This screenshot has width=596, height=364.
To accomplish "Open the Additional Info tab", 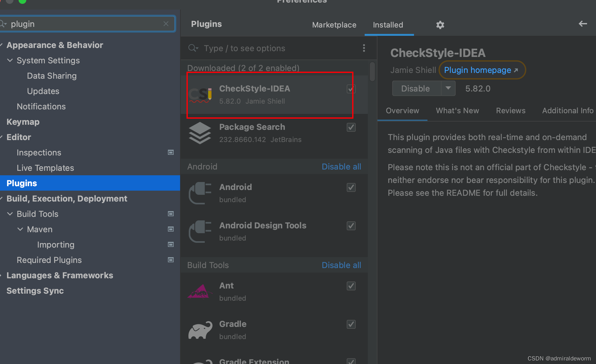I will (x=568, y=111).
